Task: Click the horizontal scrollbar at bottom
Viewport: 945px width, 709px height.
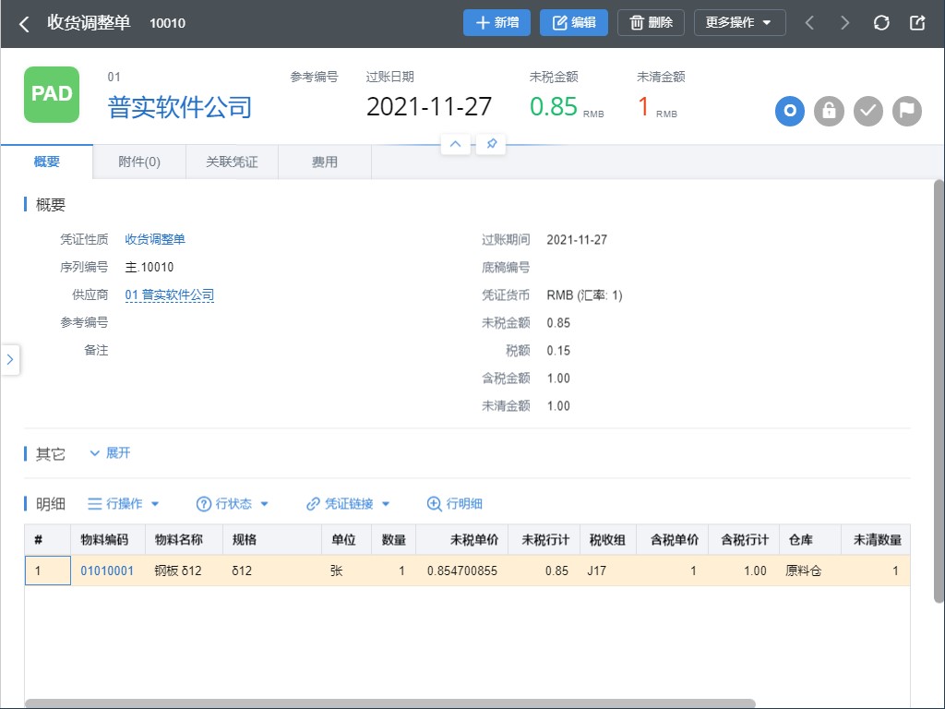Action: point(390,703)
